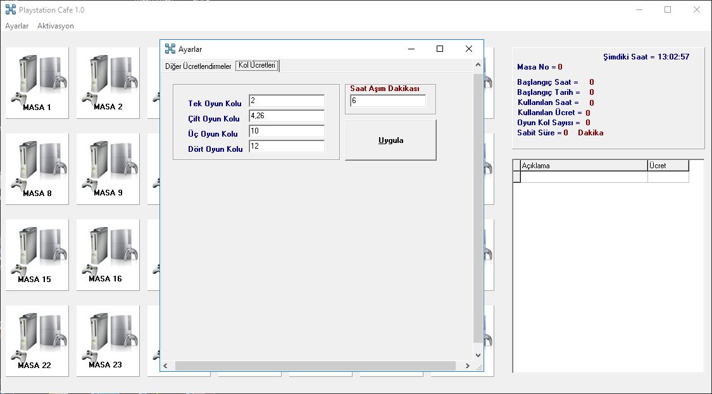Select the Kol Ücretleri tab
This screenshot has width=712, height=394.
click(x=257, y=65)
